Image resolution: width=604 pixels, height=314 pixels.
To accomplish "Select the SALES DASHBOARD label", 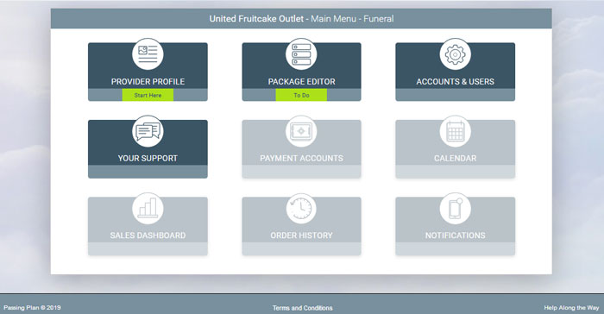I will pos(148,235).
